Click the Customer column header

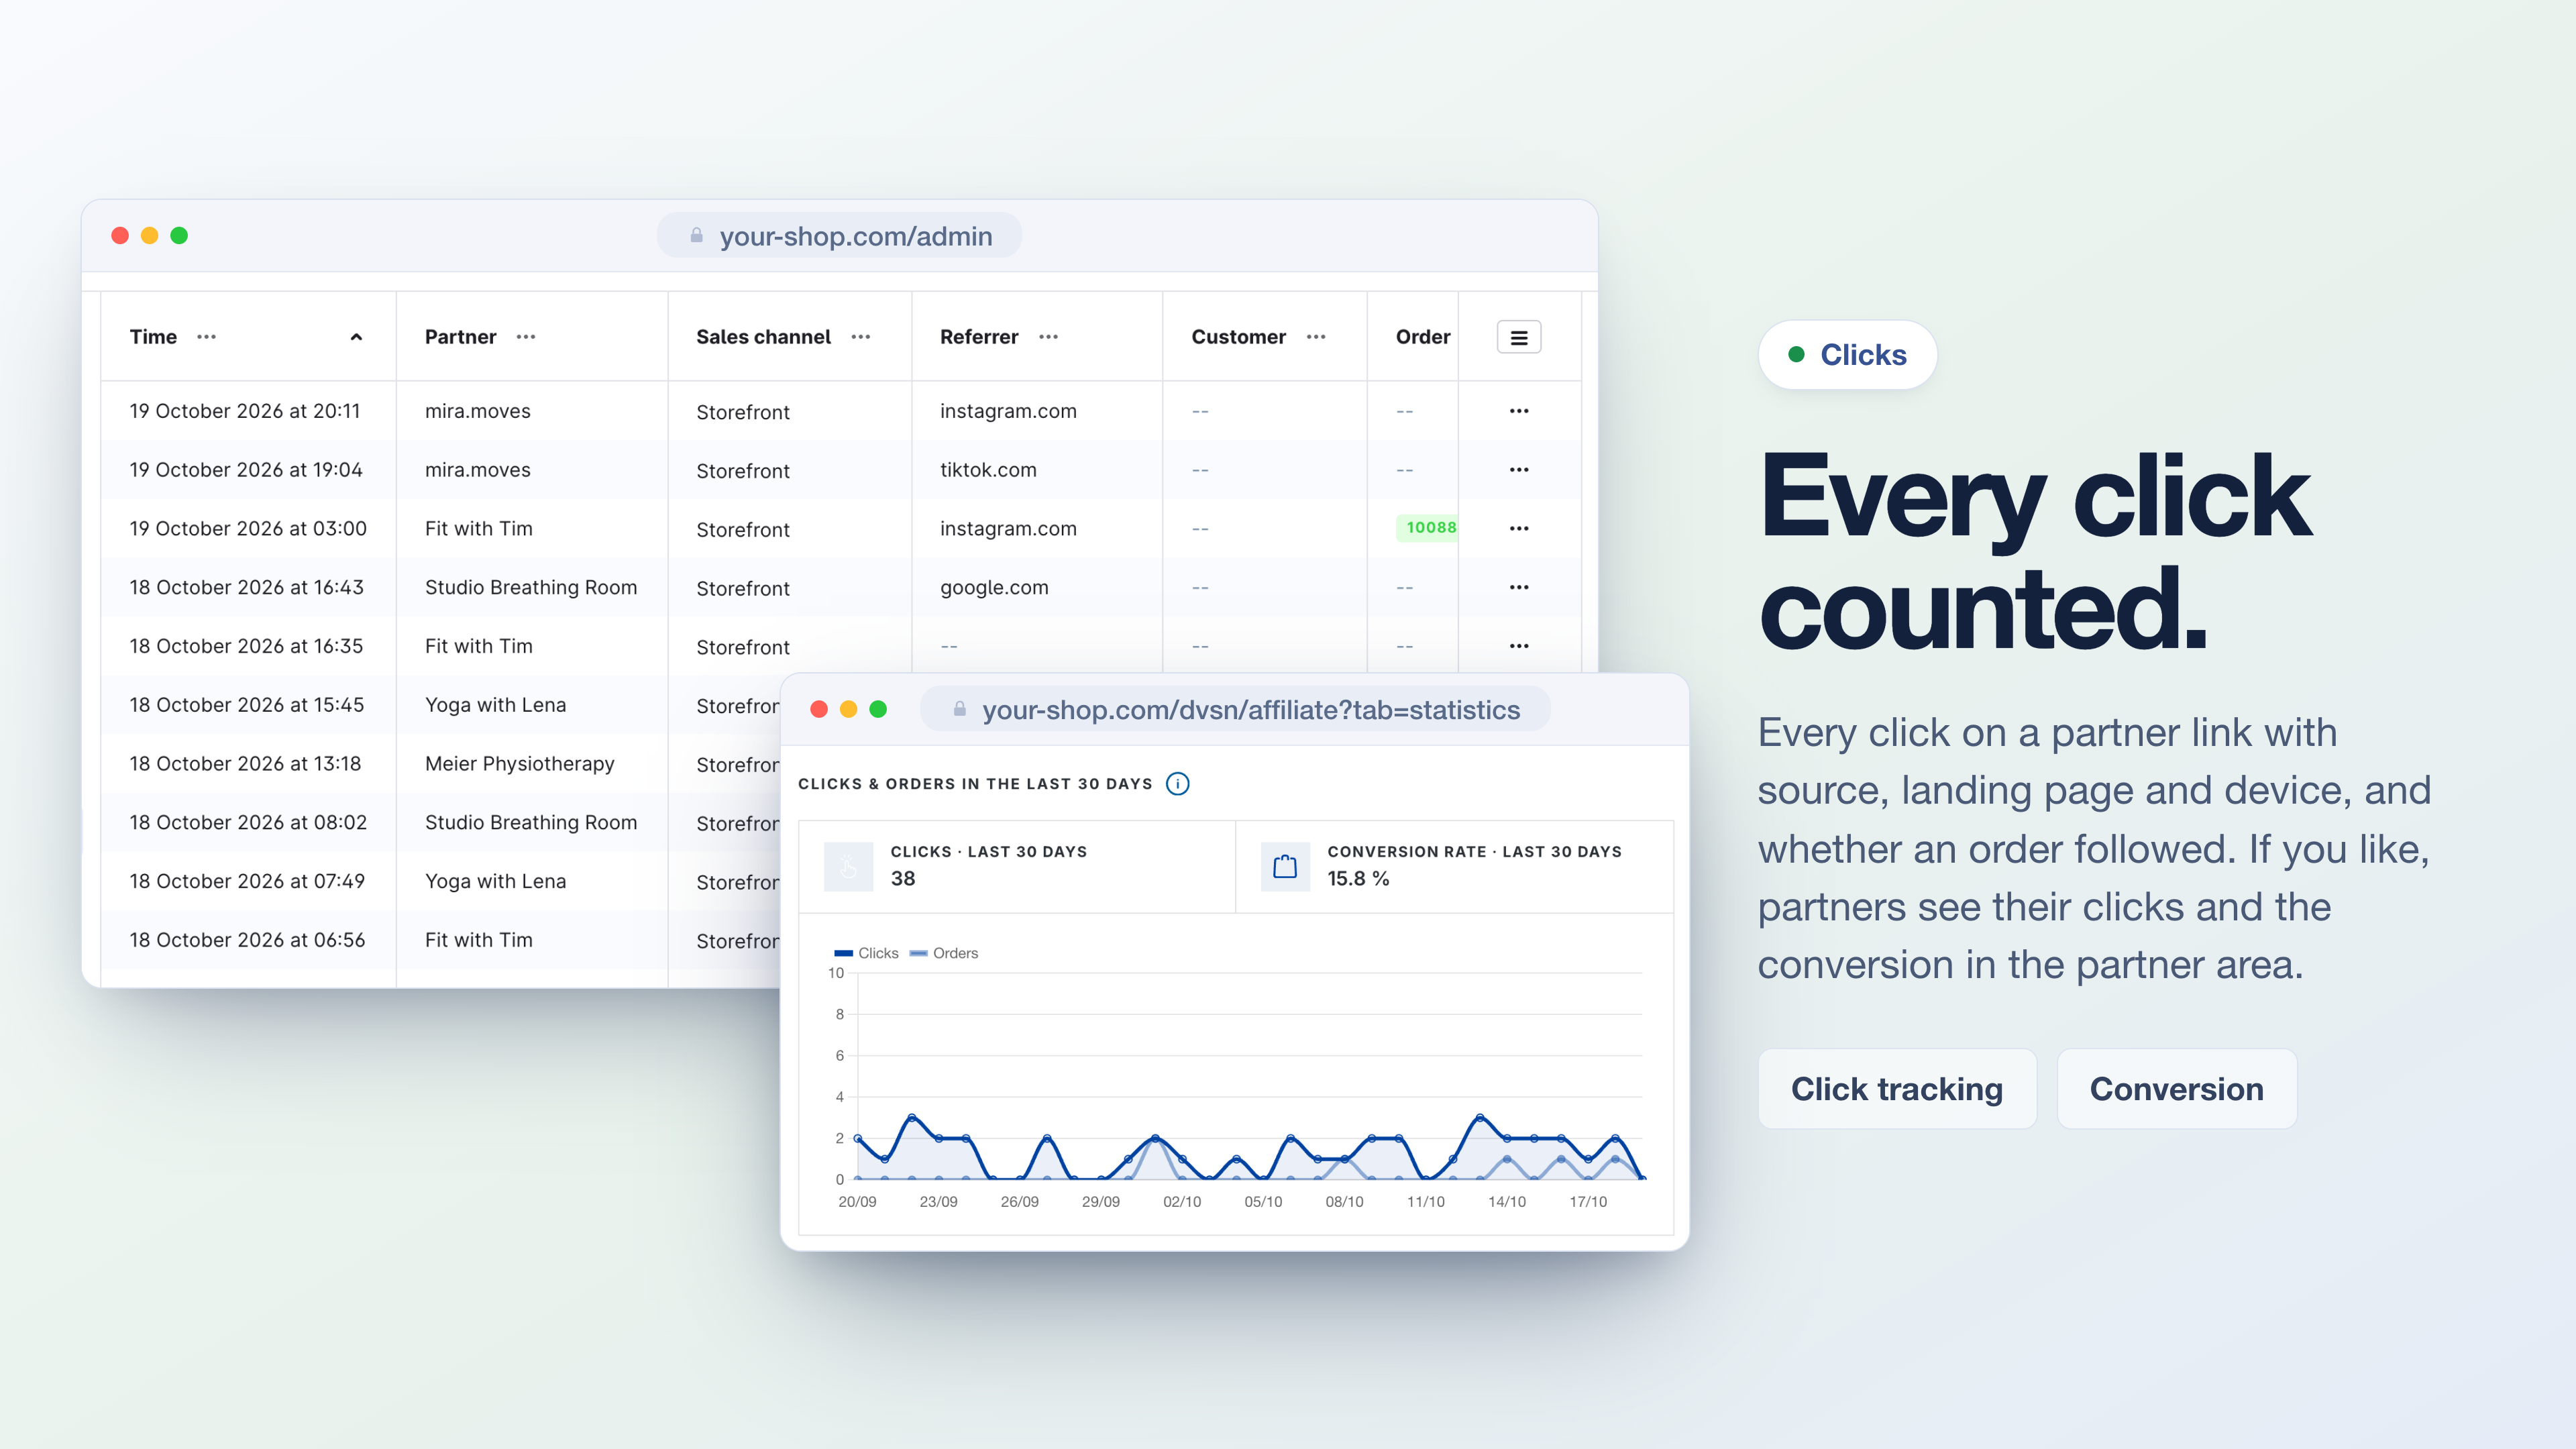point(1238,337)
